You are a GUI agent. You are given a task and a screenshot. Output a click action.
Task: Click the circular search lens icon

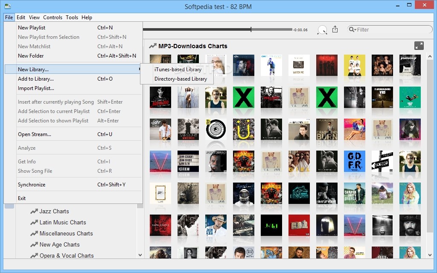322,30
